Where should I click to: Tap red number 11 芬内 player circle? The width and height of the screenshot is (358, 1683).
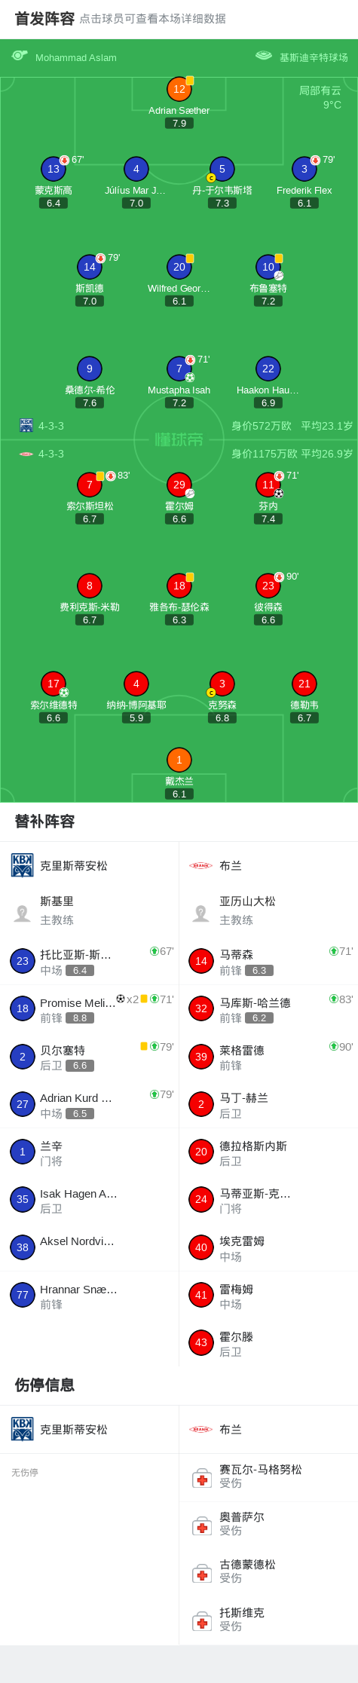pyautogui.click(x=268, y=485)
